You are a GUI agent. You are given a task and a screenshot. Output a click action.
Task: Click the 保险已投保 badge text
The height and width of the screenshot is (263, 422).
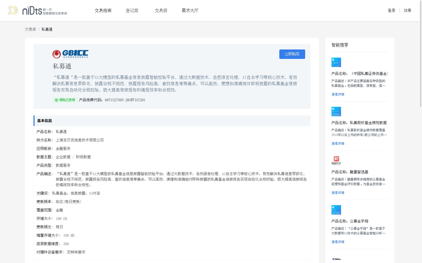pos(67,100)
